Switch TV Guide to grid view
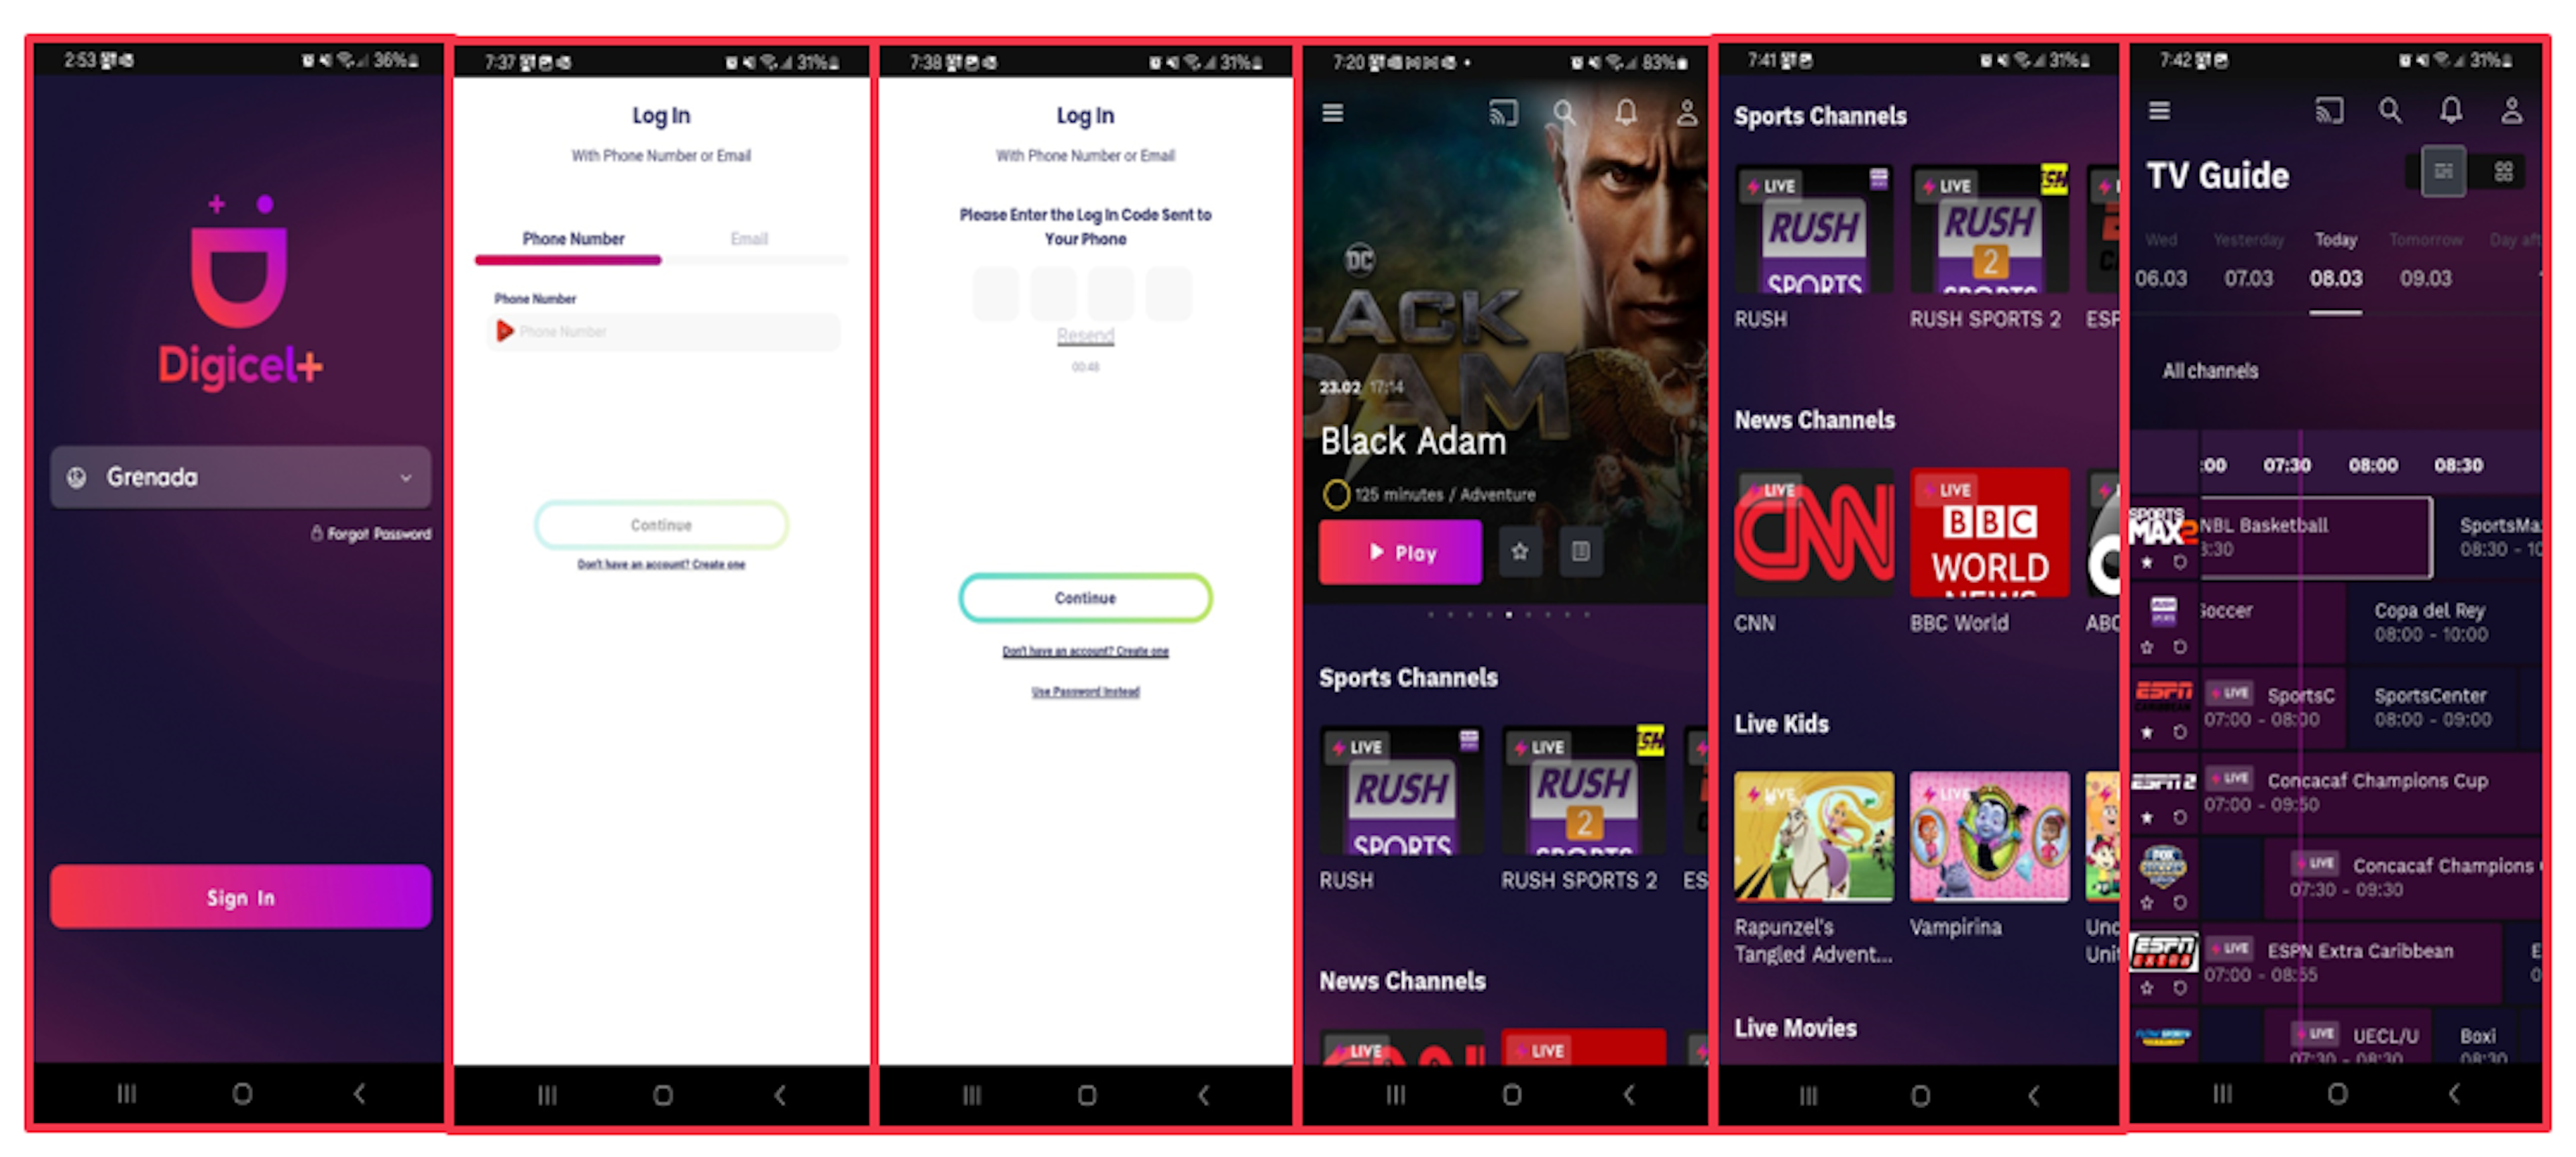Viewport: 2576px width, 1157px height. [x=2503, y=172]
